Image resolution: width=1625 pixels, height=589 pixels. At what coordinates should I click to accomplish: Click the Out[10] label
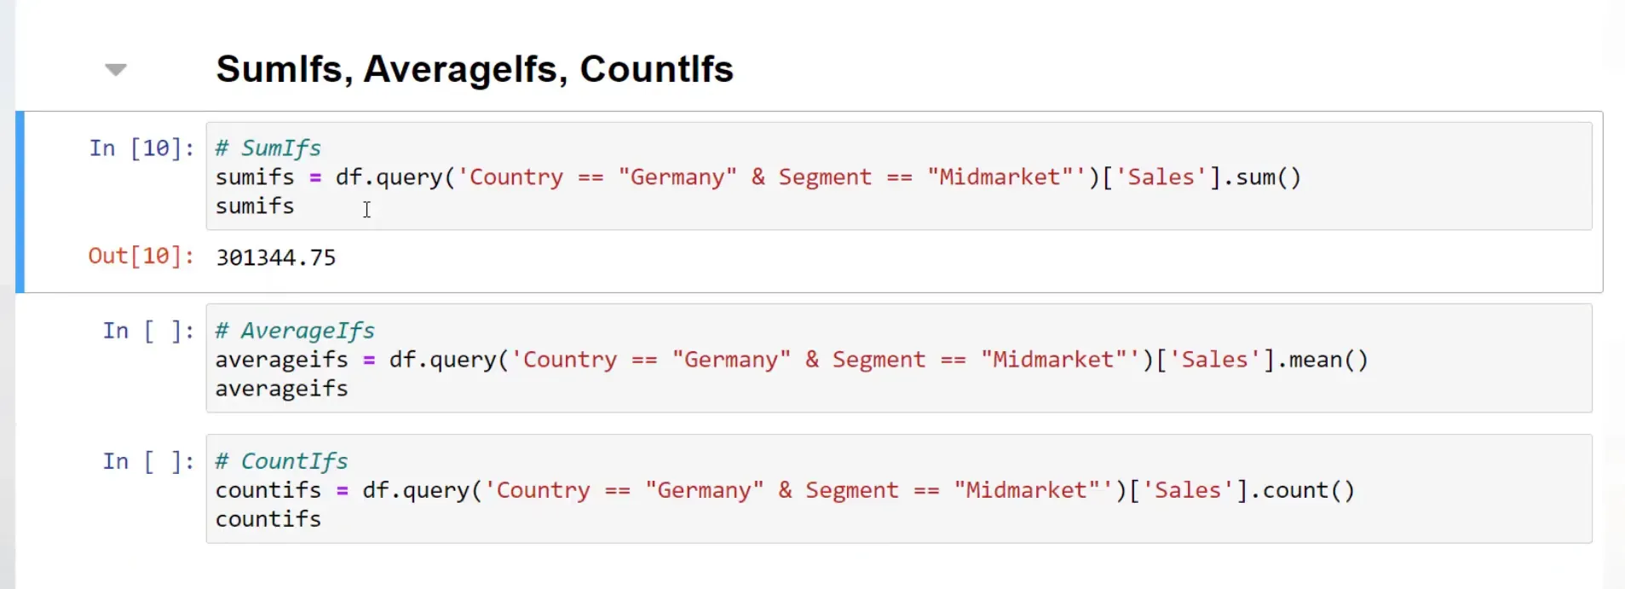pos(139,256)
